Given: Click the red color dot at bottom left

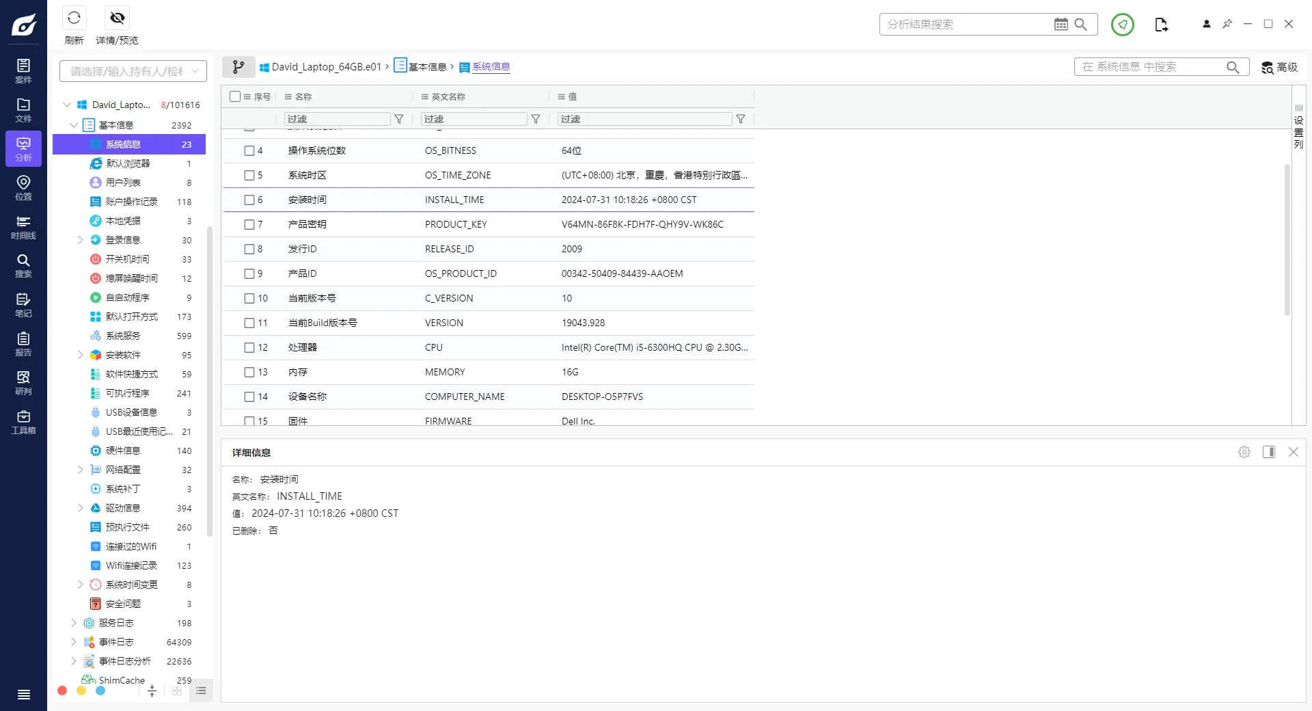Looking at the screenshot, I should click(62, 690).
